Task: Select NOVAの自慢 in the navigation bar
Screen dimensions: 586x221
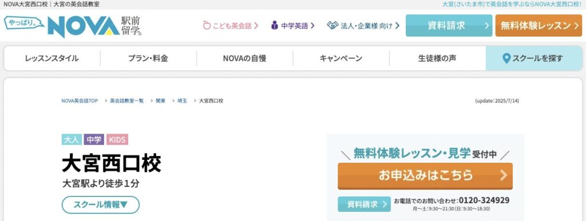Action: tap(244, 58)
